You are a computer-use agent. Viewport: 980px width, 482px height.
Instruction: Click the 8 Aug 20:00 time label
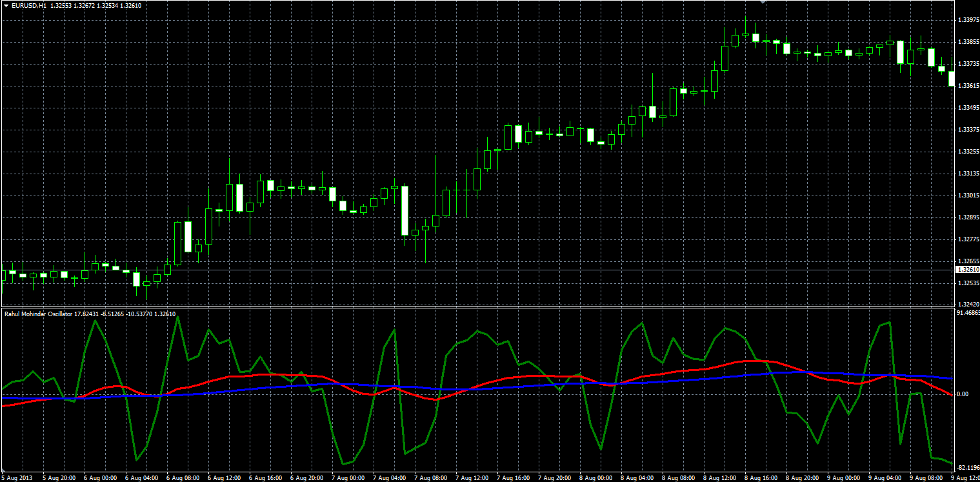[x=803, y=478]
